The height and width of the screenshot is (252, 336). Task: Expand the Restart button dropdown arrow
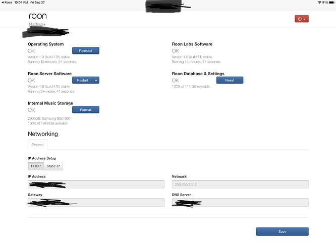pyautogui.click(x=96, y=80)
